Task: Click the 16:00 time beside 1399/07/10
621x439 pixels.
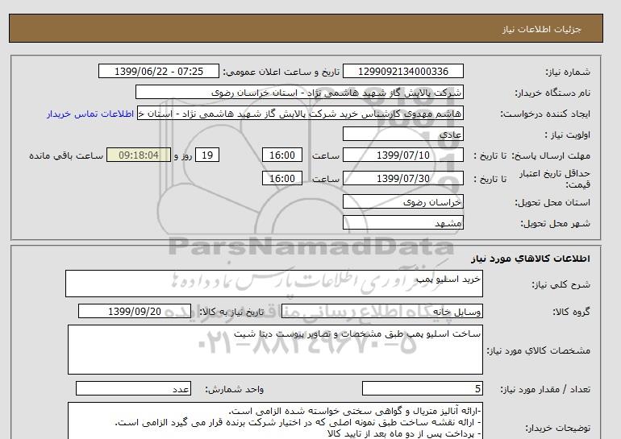Action: [x=282, y=155]
